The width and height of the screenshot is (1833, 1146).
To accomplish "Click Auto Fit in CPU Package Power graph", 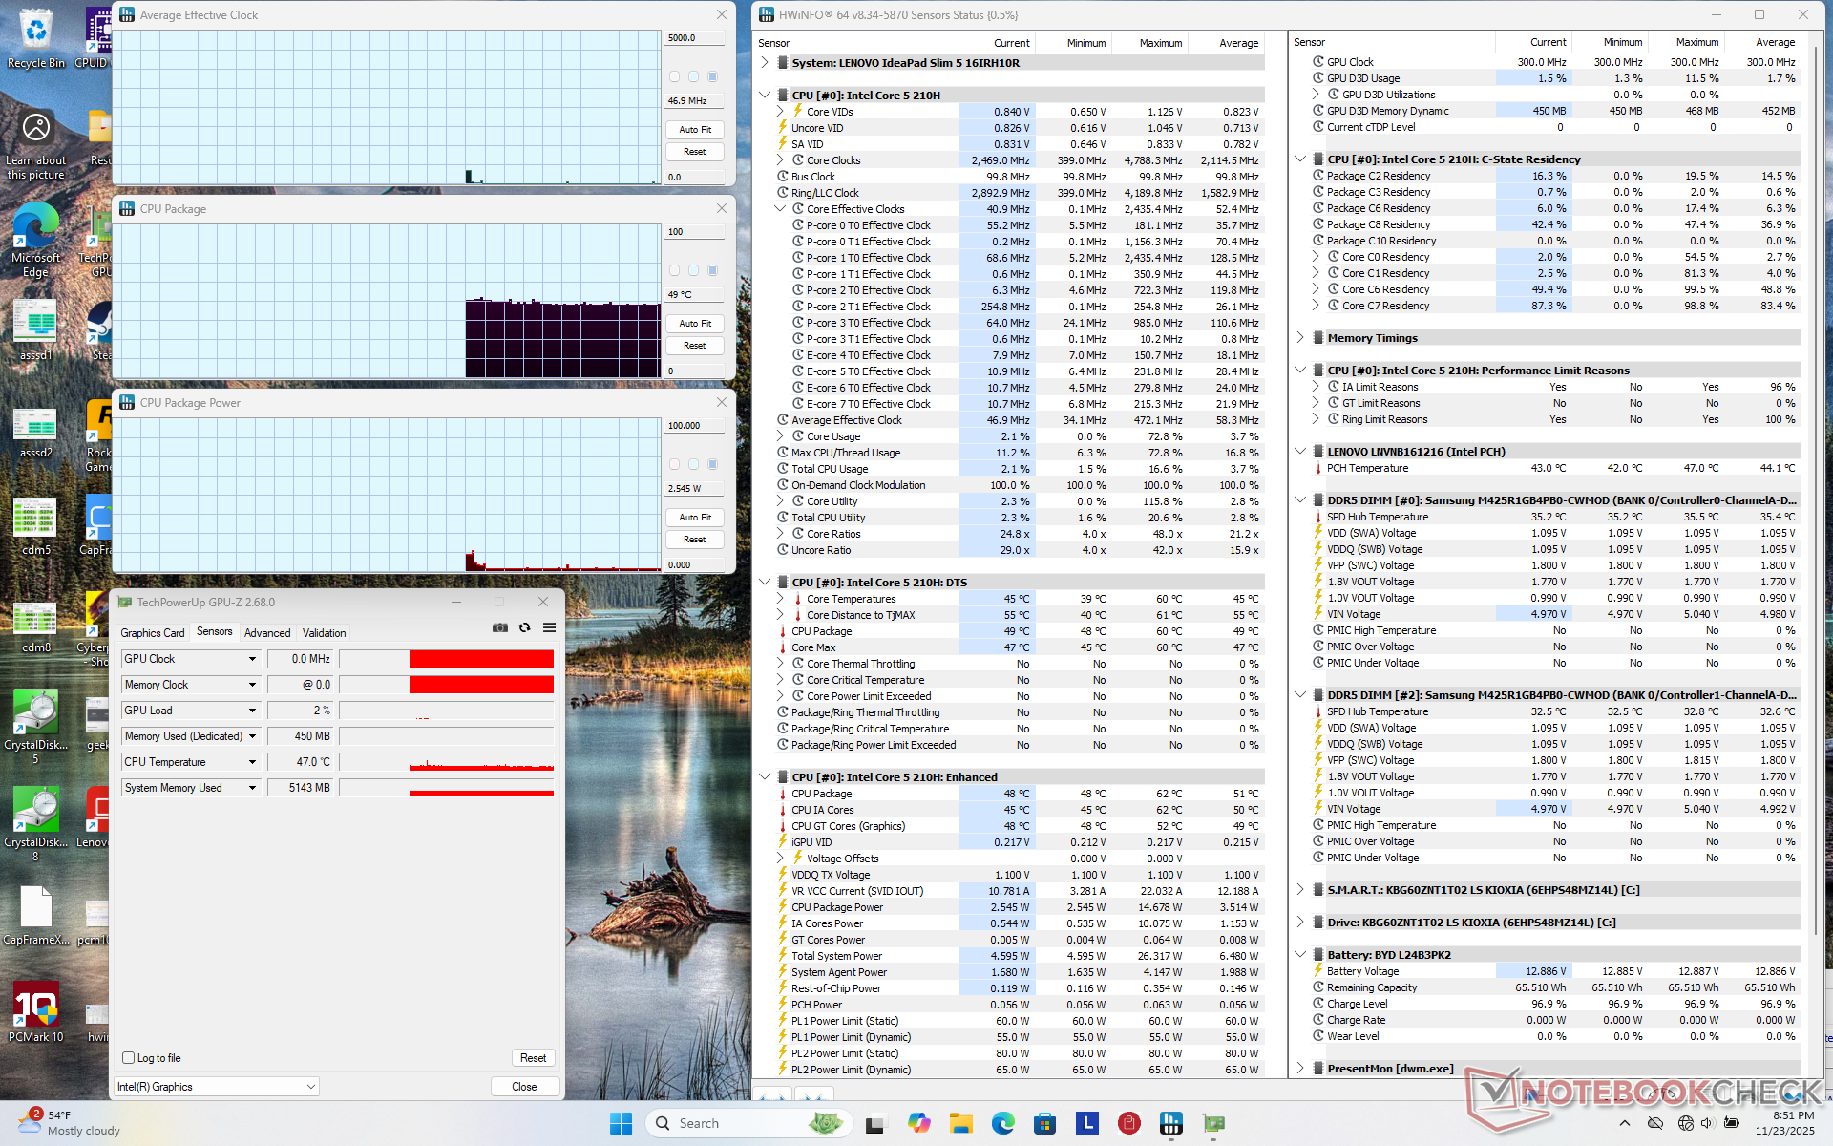I will click(x=694, y=518).
